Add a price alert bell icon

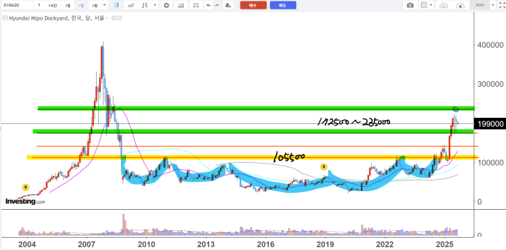(228, 5)
